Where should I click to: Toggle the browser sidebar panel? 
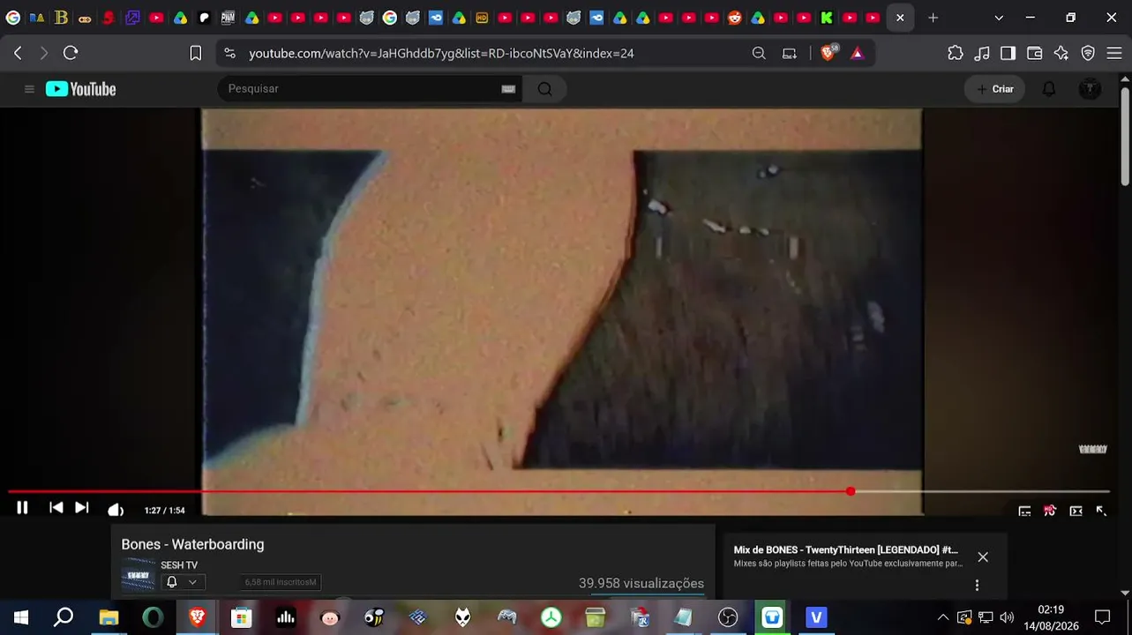click(x=1008, y=53)
